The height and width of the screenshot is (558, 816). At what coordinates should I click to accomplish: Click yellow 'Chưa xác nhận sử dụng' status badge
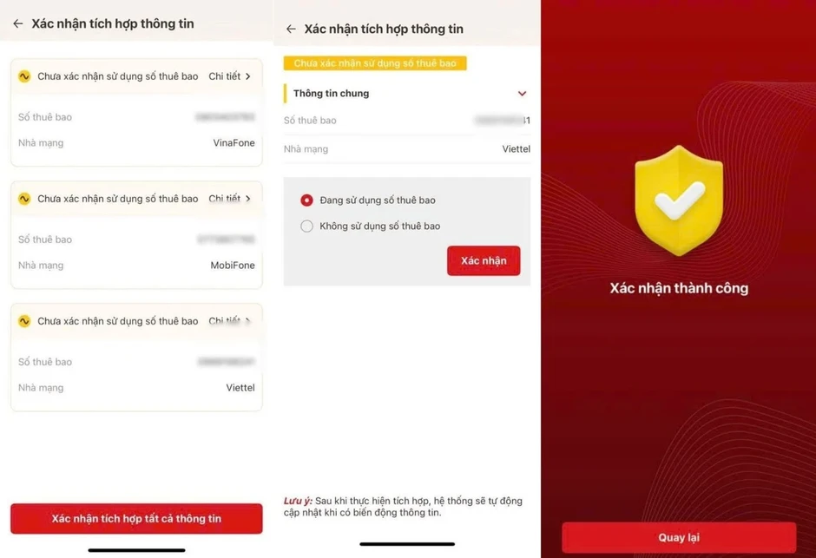coord(375,63)
